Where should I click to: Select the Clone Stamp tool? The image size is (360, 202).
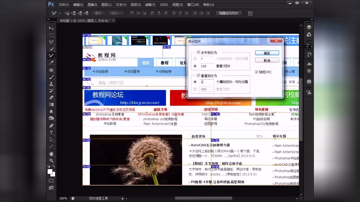tap(51, 84)
